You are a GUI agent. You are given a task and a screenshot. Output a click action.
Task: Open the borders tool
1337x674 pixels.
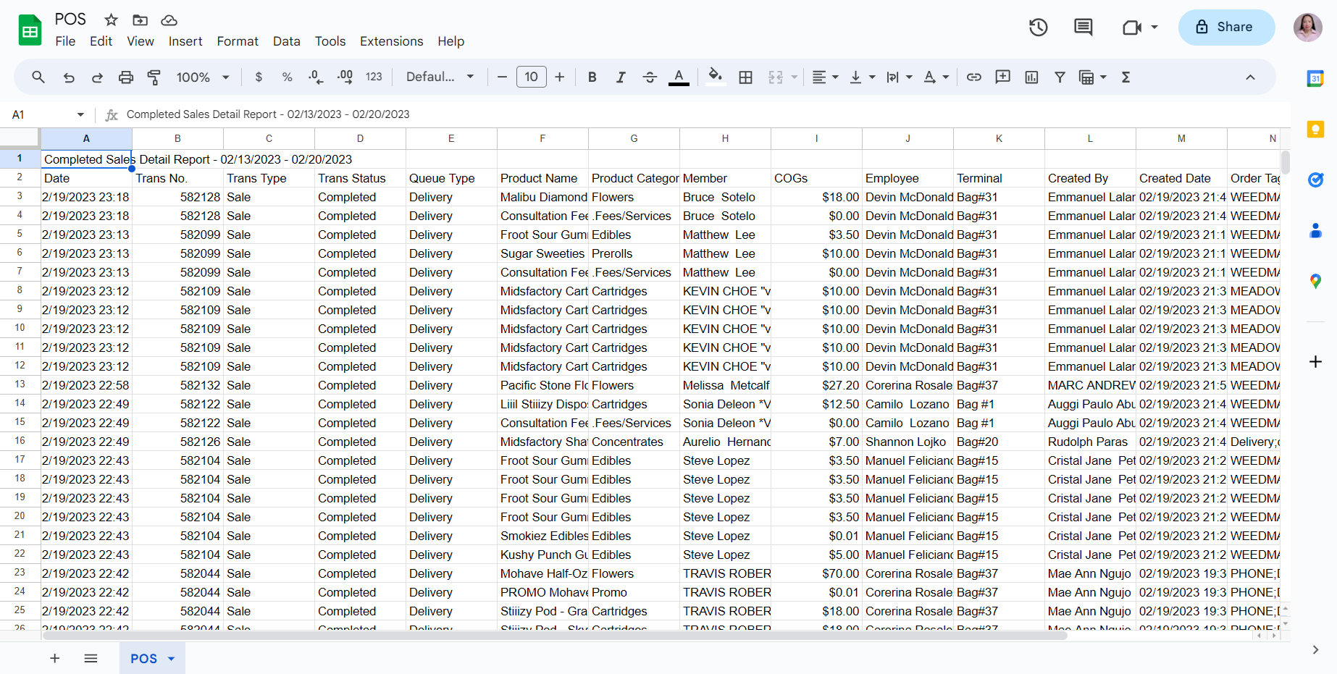click(x=745, y=77)
